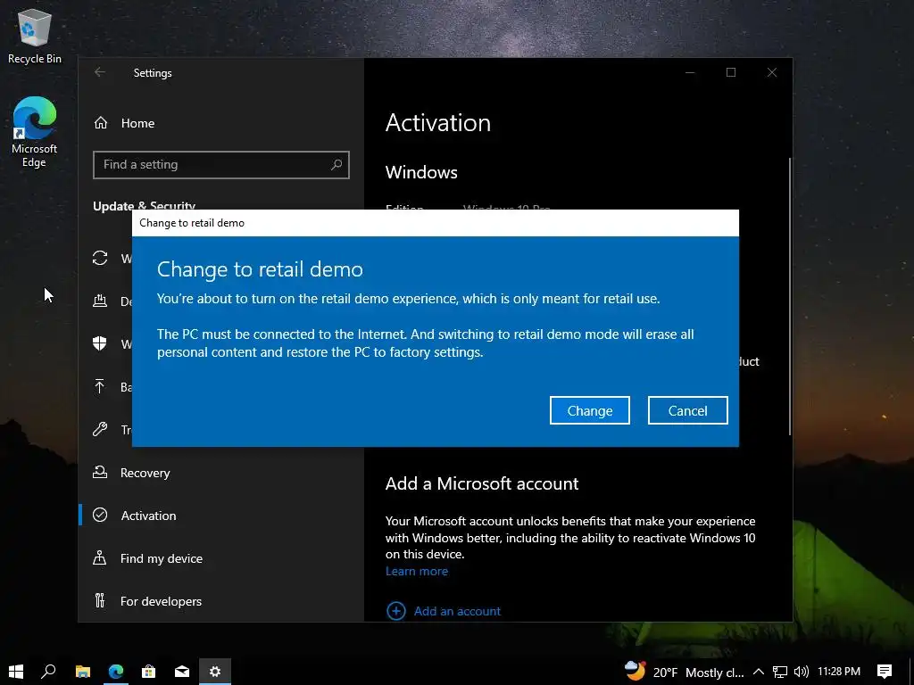This screenshot has width=914, height=685.
Task: Confirm with the Change button
Action: [x=589, y=410]
